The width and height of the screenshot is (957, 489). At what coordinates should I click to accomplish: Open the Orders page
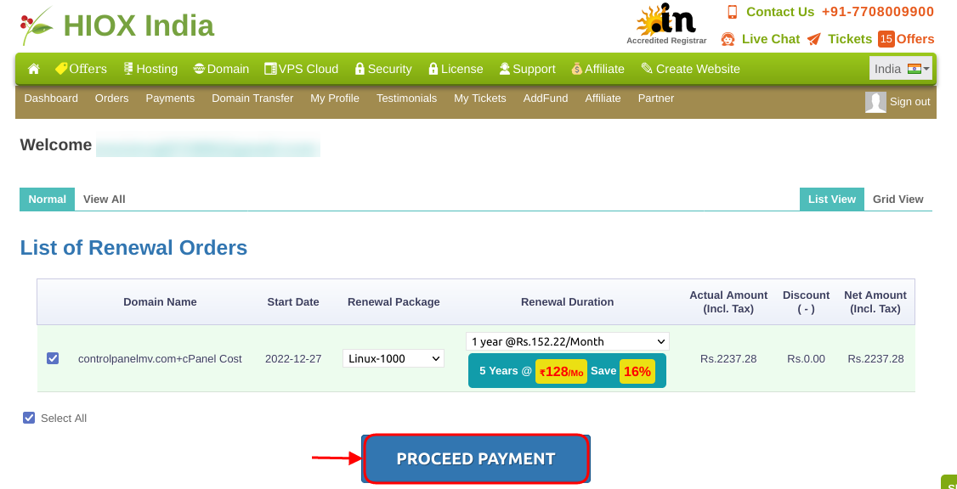(111, 98)
